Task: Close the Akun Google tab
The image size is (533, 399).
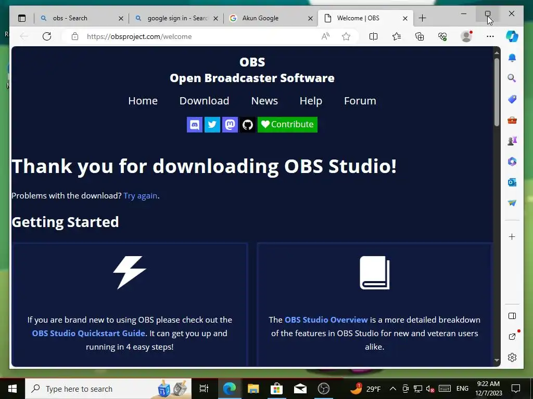Action: [x=310, y=18]
